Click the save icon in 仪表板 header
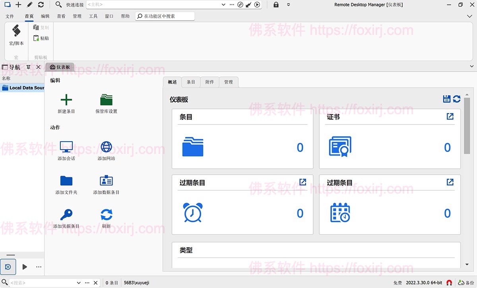Screen dimensions: 477x288 [x=446, y=99]
